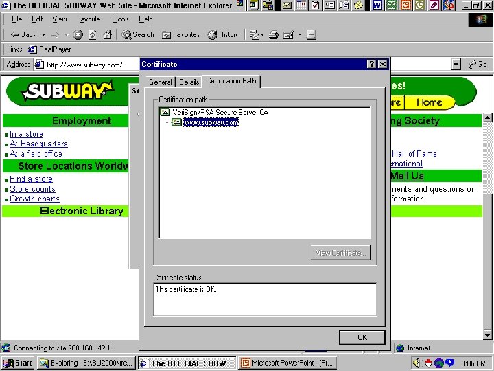
Task: Click New Appointment calendar icon in Office bar
Action: tap(301, 5)
